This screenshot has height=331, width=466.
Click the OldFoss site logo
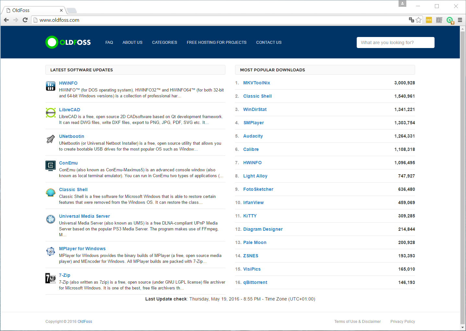pyautogui.click(x=68, y=42)
